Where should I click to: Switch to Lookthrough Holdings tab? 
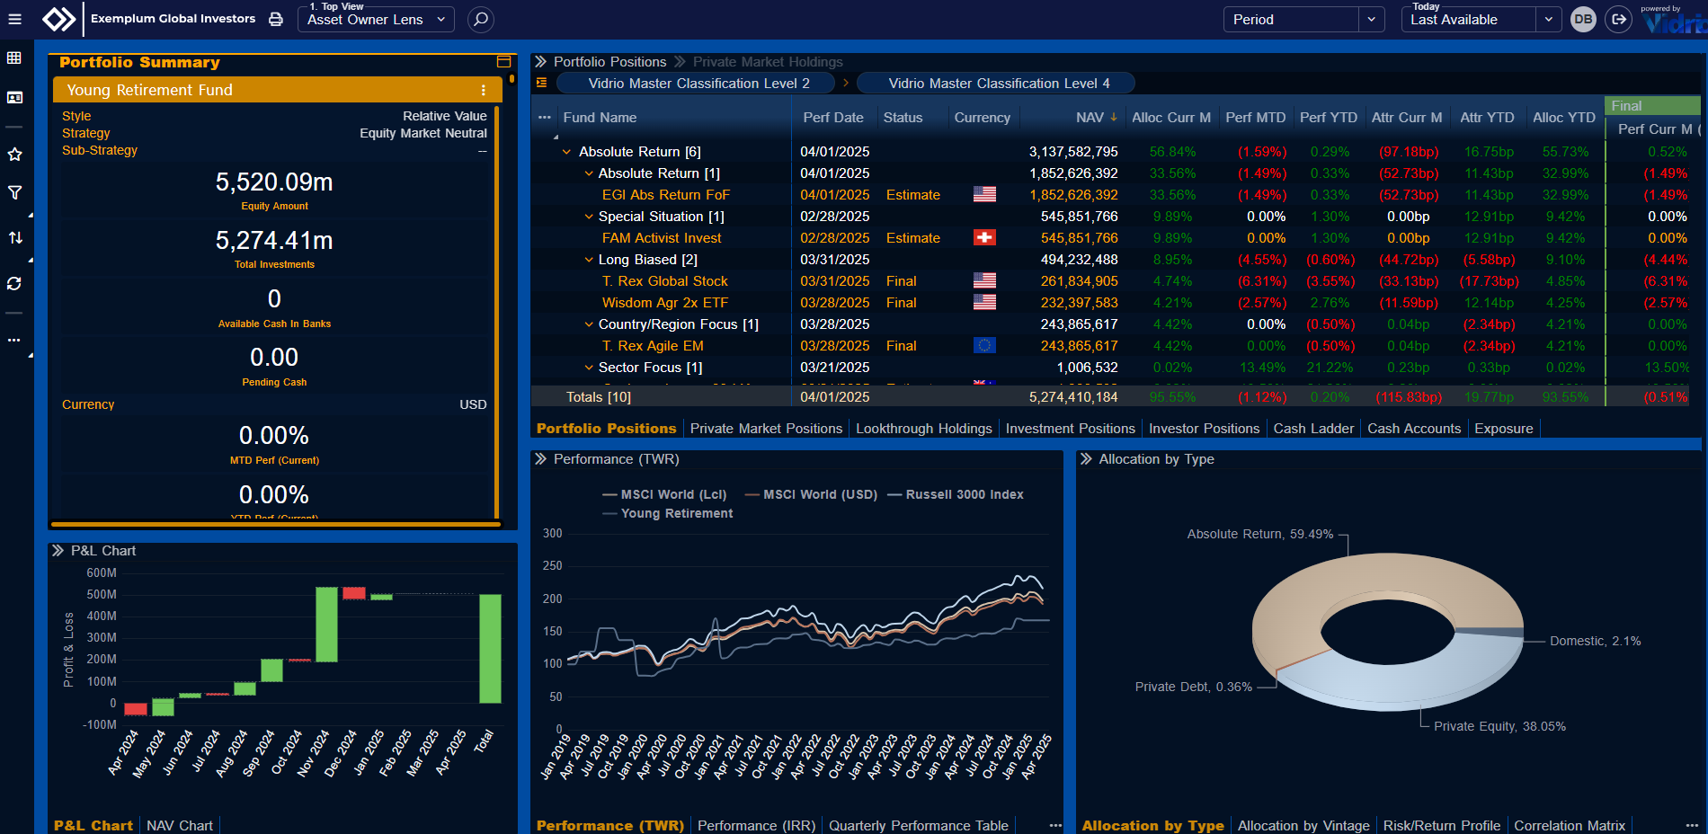tap(924, 429)
